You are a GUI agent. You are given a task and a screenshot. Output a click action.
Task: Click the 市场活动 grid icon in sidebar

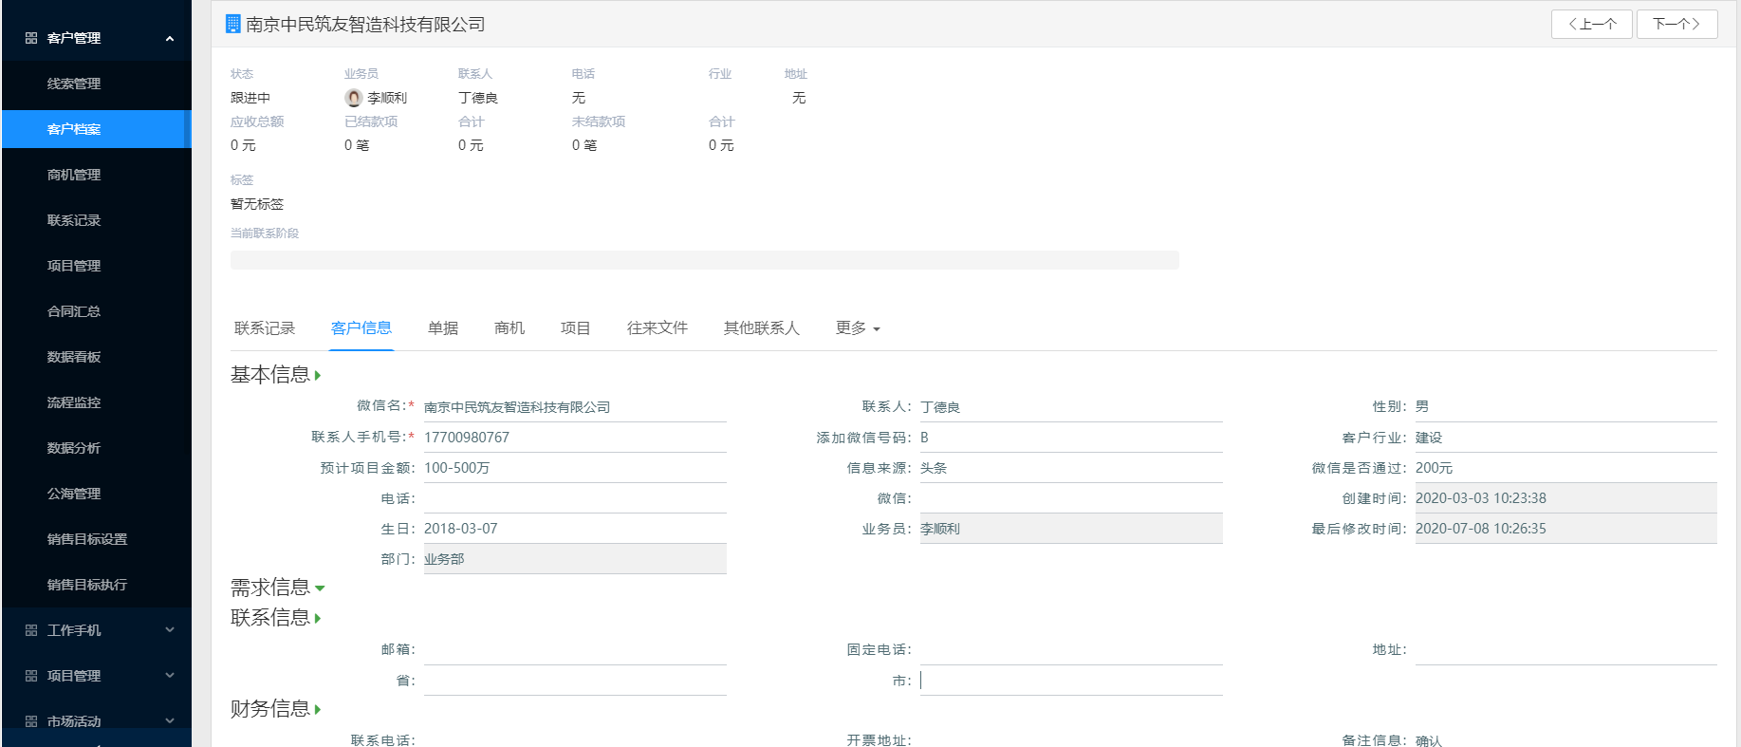point(31,721)
